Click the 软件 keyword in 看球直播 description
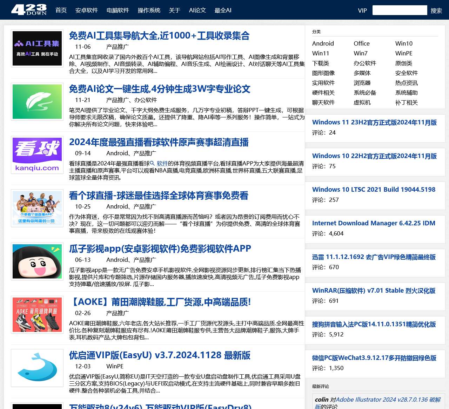The height and width of the screenshot is (409, 449). coord(162,163)
